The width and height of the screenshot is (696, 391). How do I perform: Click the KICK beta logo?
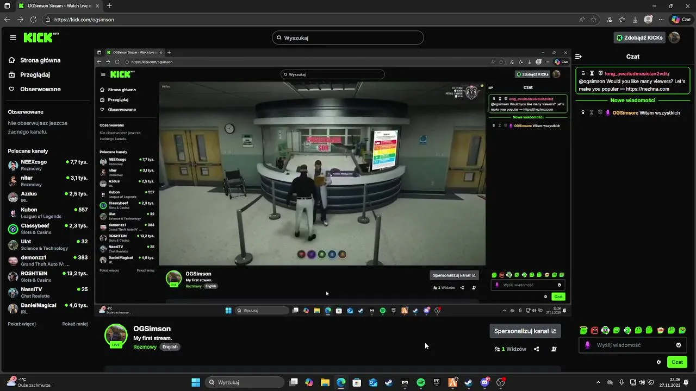pos(41,37)
